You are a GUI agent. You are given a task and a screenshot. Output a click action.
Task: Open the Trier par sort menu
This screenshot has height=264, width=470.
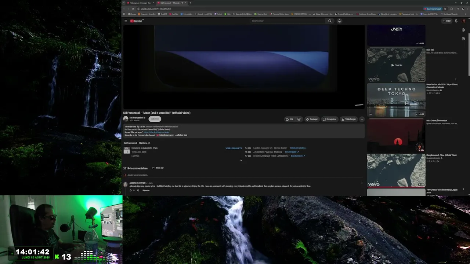click(158, 168)
